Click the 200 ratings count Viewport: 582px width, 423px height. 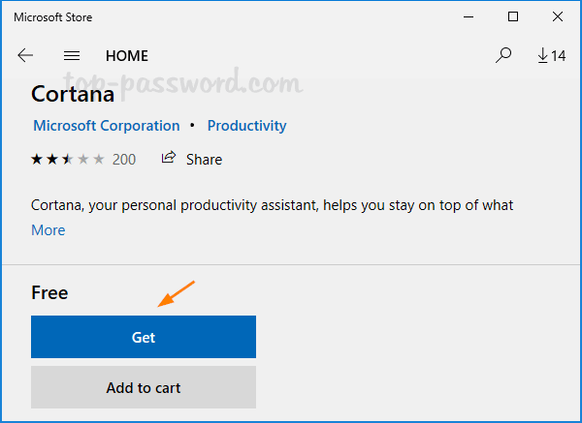click(124, 159)
